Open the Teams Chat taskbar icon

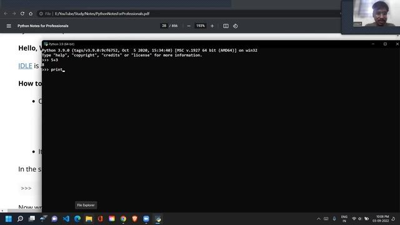pyautogui.click(x=54, y=219)
